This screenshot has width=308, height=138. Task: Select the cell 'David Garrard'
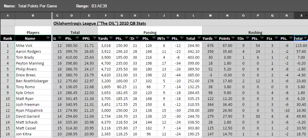33,116
